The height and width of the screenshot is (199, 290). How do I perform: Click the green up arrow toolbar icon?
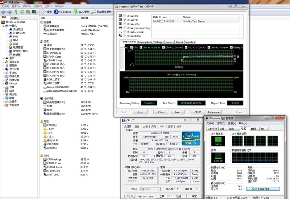click(16, 12)
